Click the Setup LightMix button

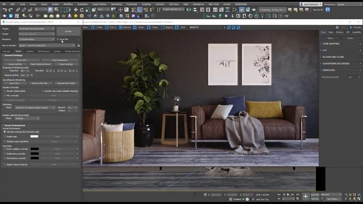coord(15,64)
